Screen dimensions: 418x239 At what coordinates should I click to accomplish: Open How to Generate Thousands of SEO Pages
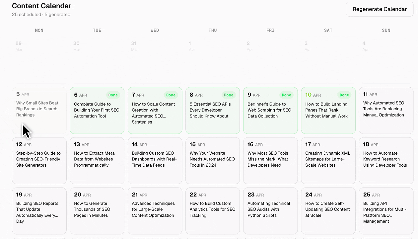click(x=97, y=210)
